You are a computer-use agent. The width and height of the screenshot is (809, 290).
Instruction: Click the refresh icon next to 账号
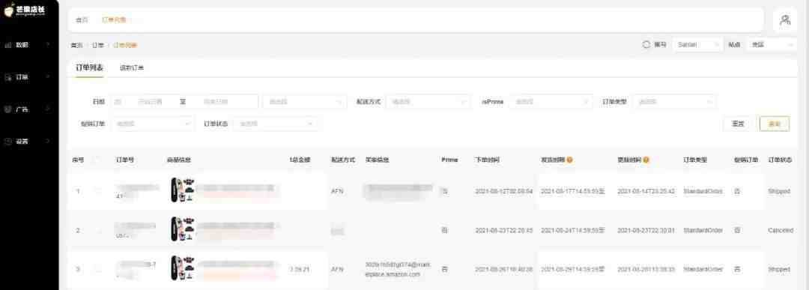pos(646,45)
